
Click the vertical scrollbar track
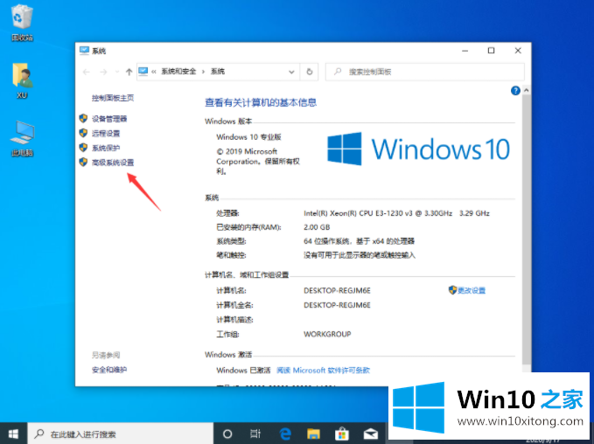(x=526, y=231)
